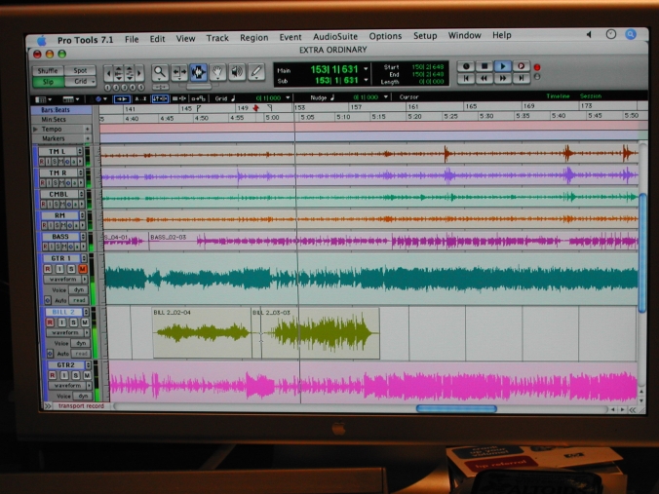Select the Grabber hand tool

(x=217, y=72)
